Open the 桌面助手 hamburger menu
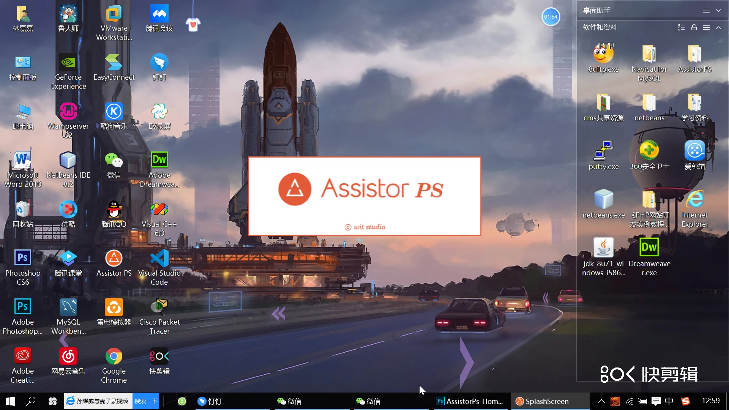Image resolution: width=729 pixels, height=410 pixels. point(706,11)
